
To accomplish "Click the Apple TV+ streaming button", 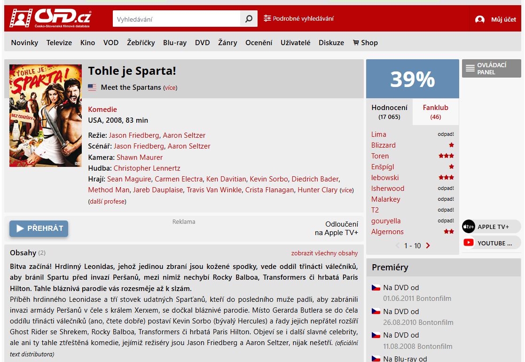I will [x=492, y=227].
